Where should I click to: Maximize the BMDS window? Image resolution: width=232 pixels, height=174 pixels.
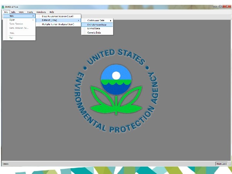pyautogui.click(x=220, y=6)
